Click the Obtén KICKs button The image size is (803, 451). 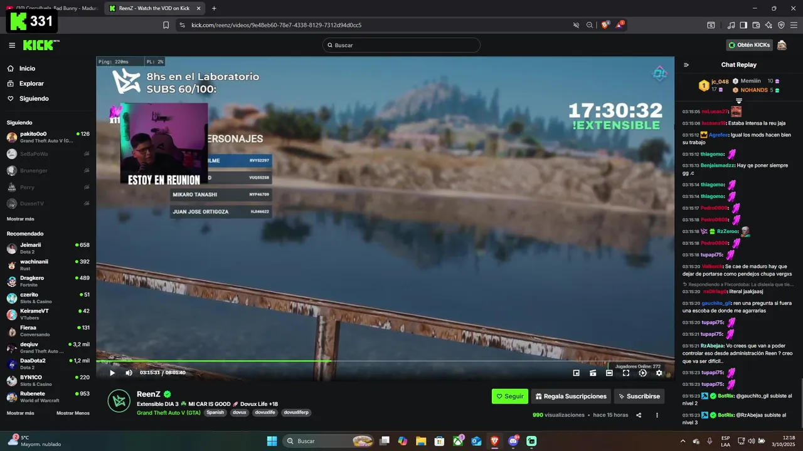(x=749, y=45)
